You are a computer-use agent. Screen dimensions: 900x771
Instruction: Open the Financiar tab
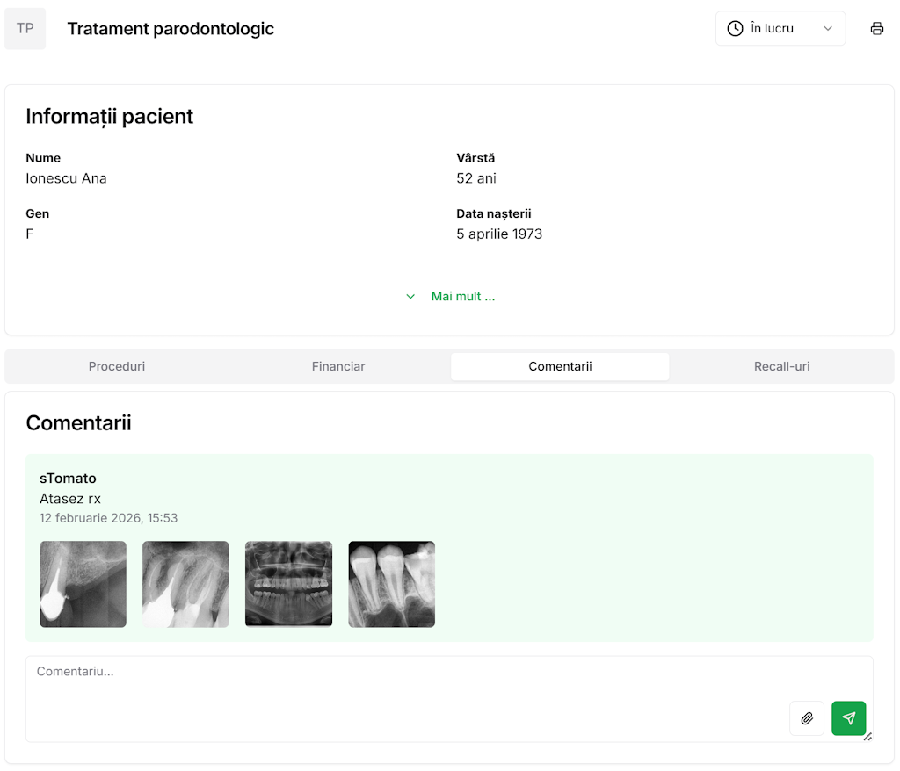point(338,366)
